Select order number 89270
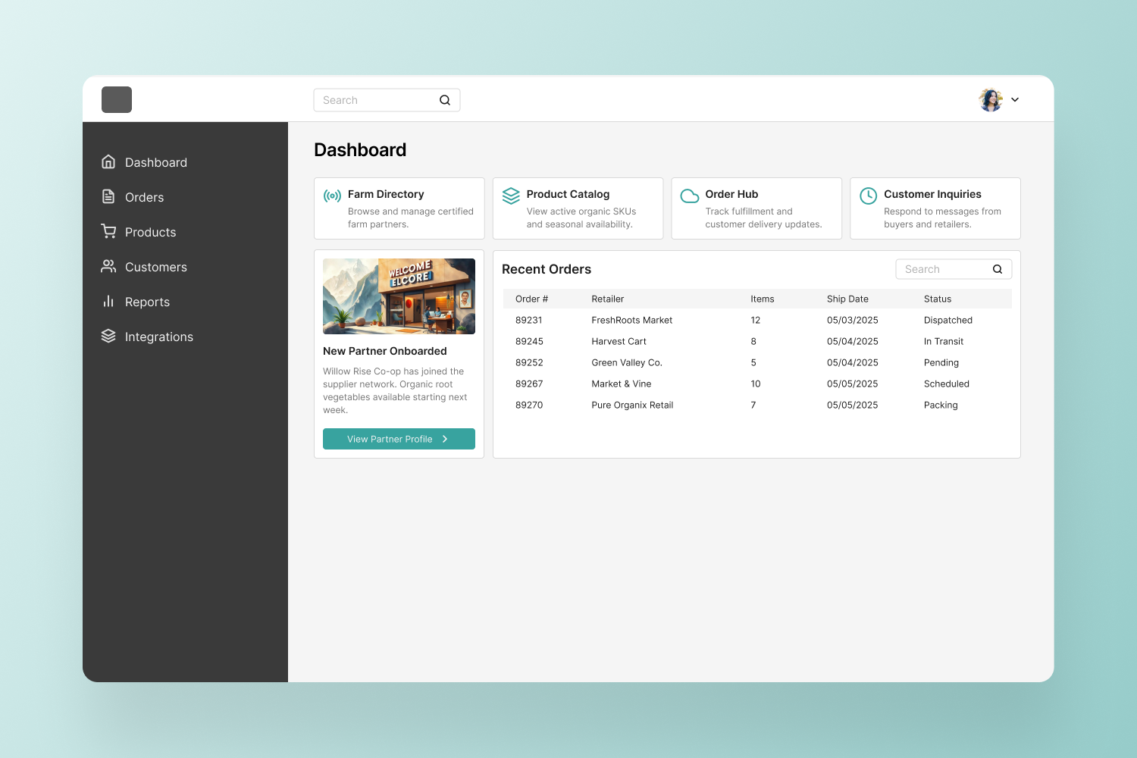This screenshot has height=758, width=1137. click(x=530, y=405)
